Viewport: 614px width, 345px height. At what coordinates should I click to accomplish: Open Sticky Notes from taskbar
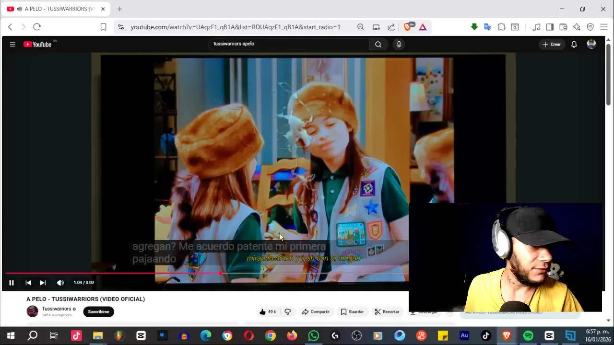(443, 336)
